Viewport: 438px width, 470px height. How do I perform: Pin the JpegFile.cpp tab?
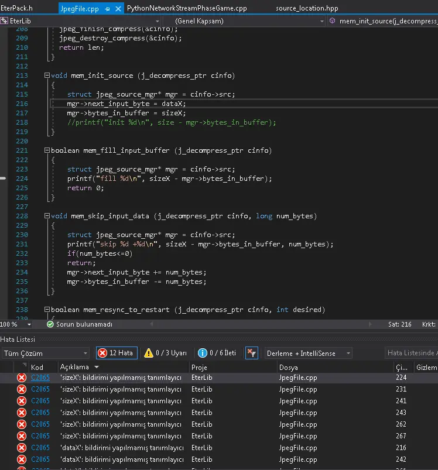pos(107,9)
